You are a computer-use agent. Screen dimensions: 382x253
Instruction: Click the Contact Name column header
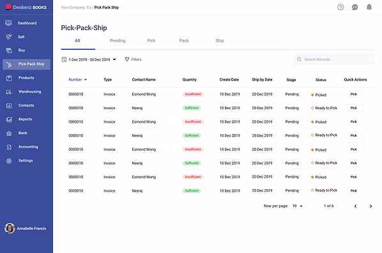[144, 80]
